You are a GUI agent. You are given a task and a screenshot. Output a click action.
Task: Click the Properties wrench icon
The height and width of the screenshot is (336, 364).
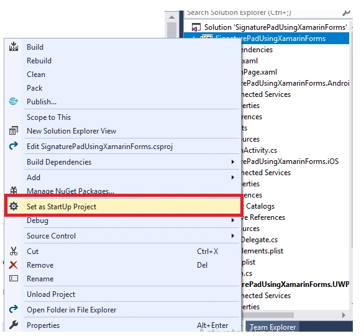(x=14, y=325)
